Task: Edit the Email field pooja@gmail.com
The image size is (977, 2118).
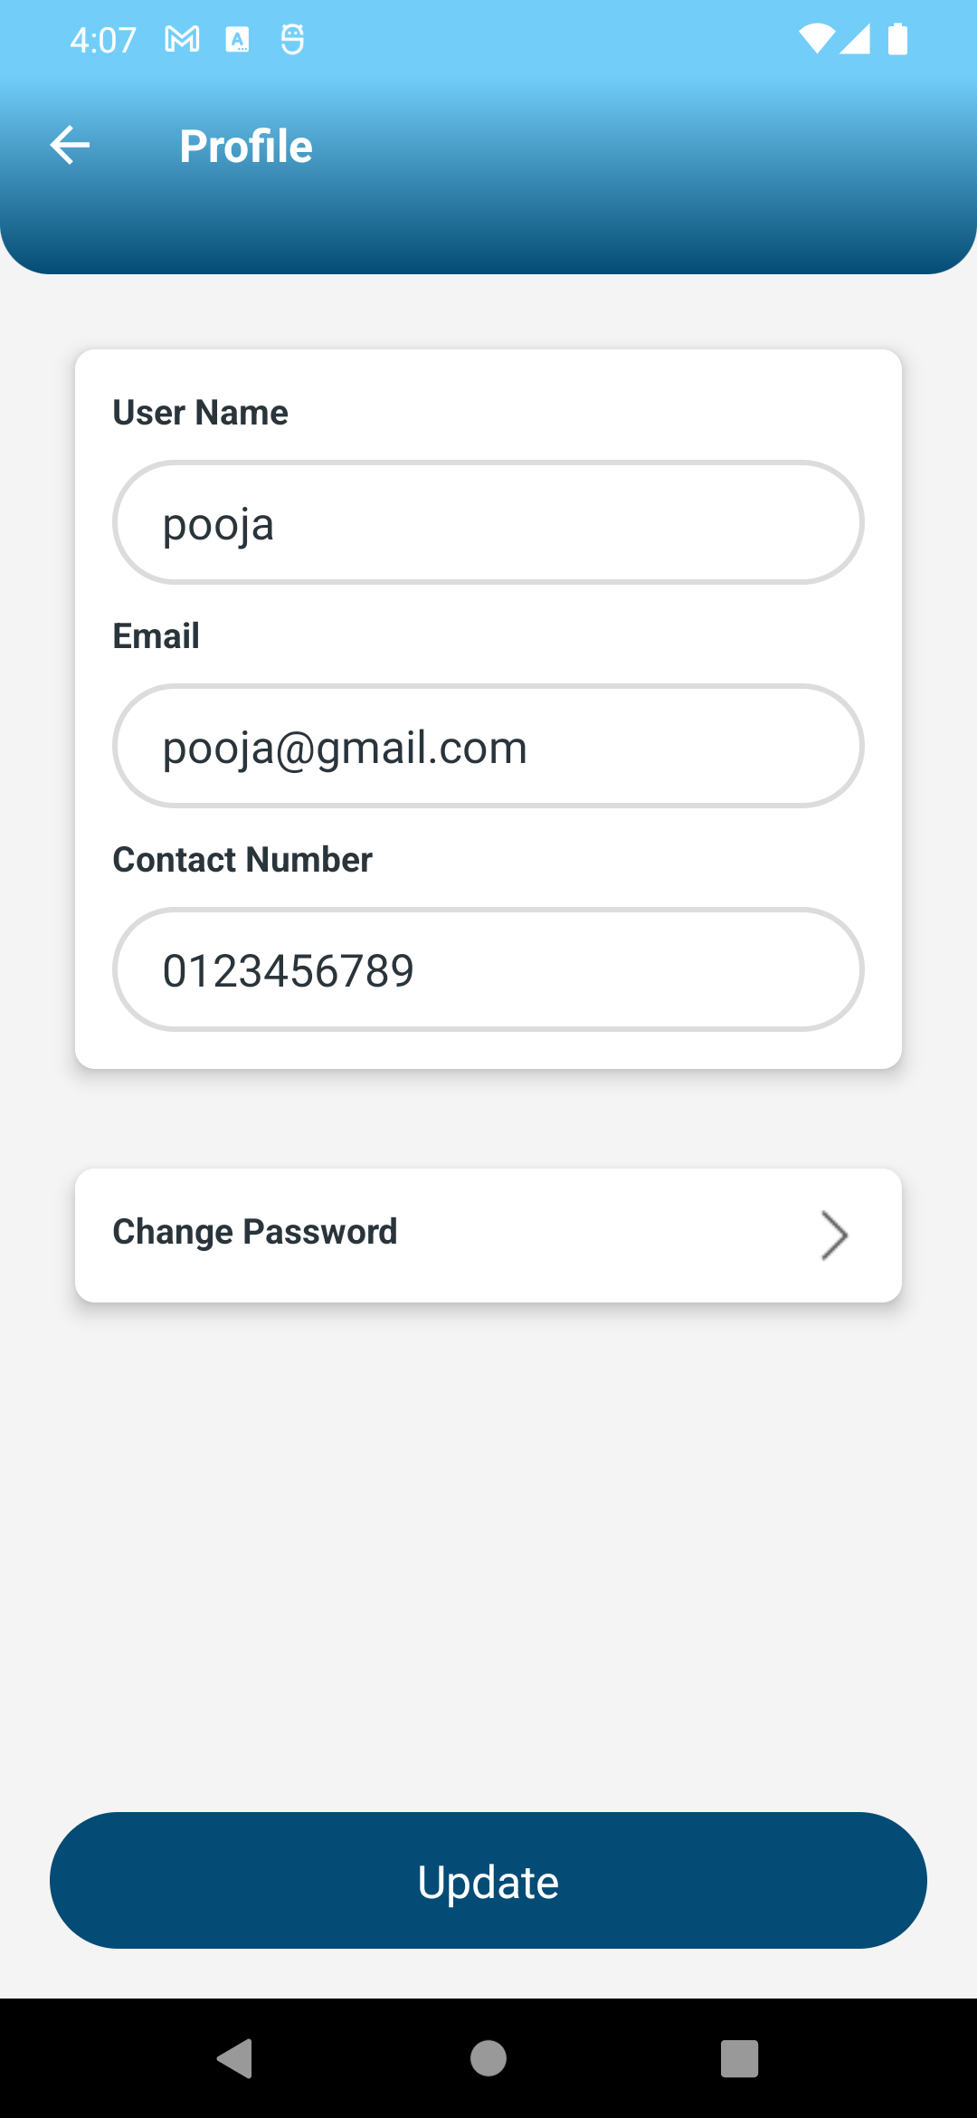Action: click(488, 747)
